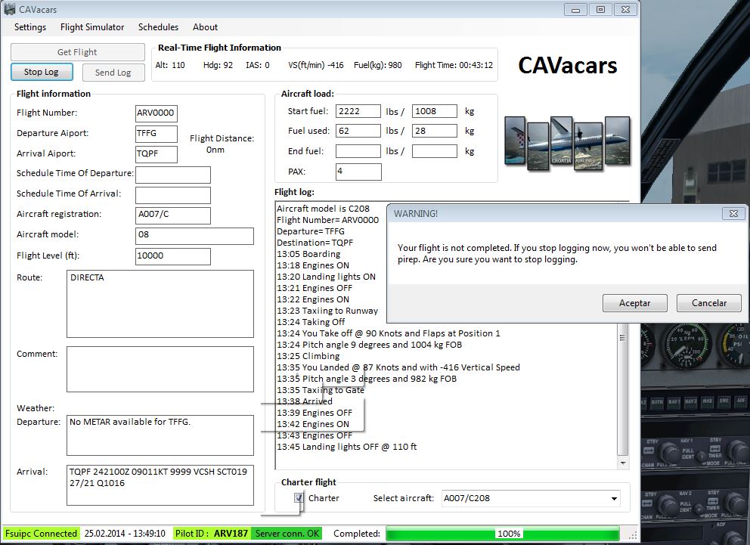Click log line '13:25 Climbing'
Image resolution: width=750 pixels, height=545 pixels.
coord(308,356)
